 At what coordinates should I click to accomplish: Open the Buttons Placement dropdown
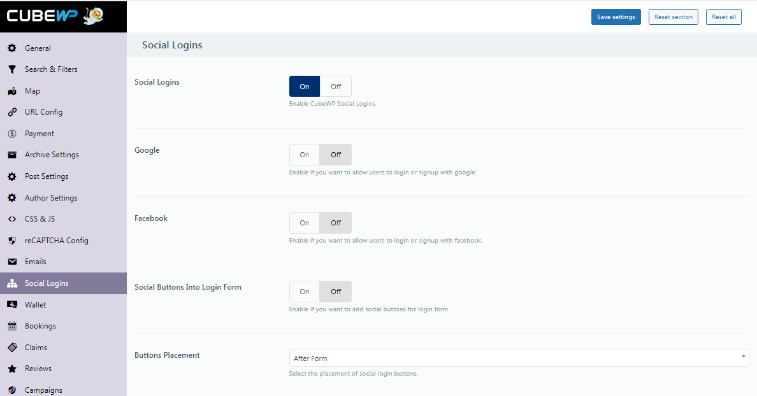(519, 358)
